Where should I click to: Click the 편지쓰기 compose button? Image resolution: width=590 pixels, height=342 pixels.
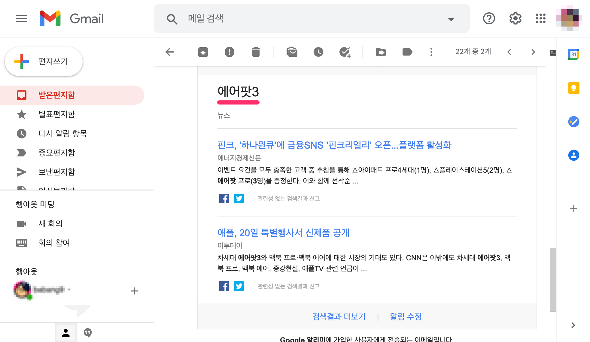click(x=44, y=62)
